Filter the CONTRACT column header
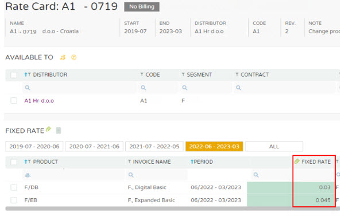Viewport: 345px width, 216px height. click(237, 74)
